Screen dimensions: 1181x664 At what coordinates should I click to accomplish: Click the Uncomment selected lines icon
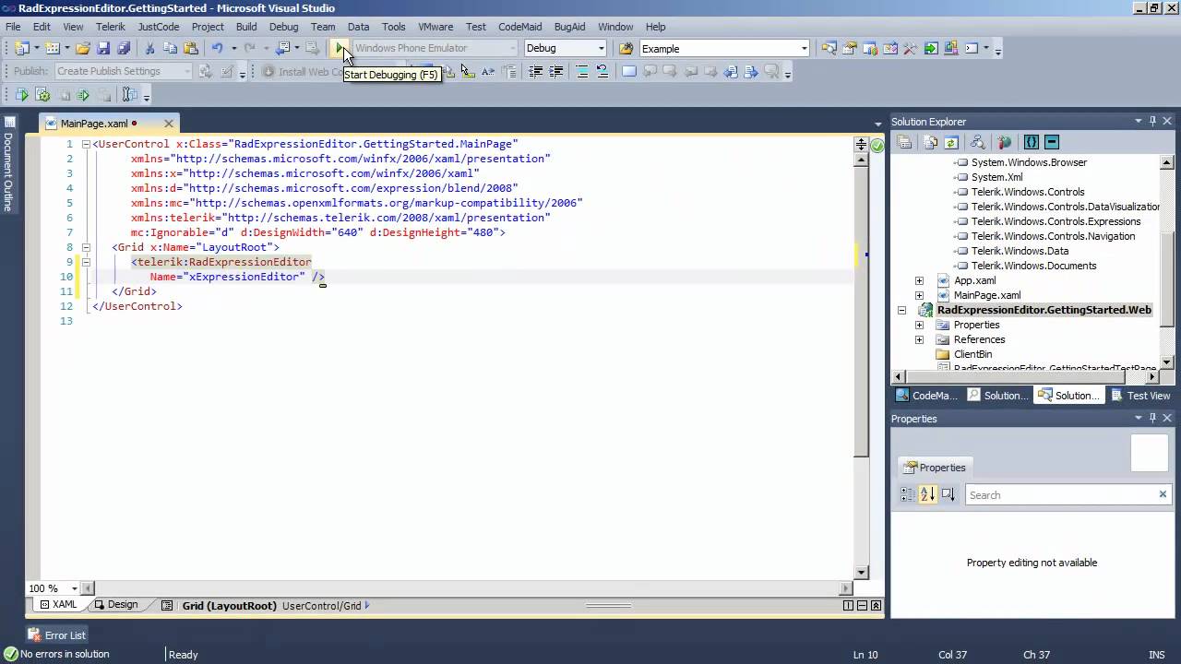[x=602, y=71]
